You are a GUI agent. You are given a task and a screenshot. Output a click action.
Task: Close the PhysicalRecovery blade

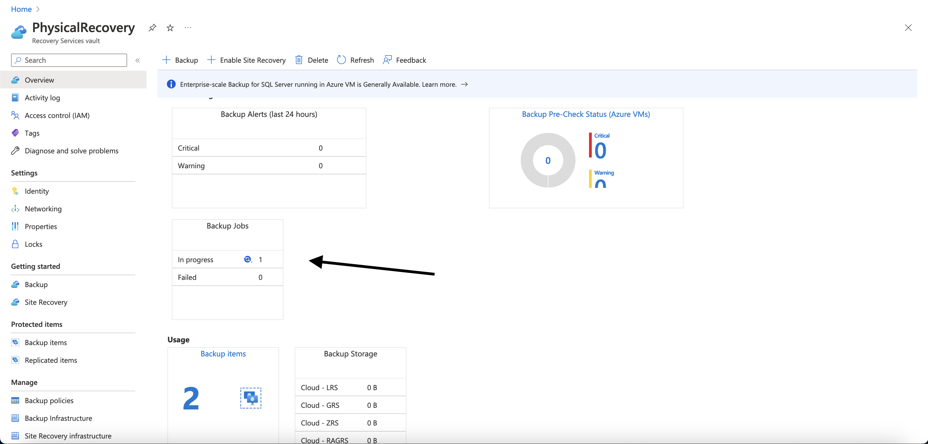908,28
